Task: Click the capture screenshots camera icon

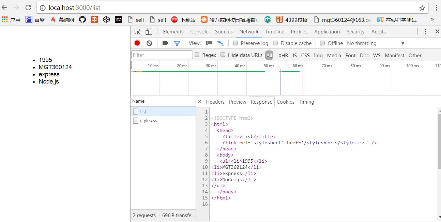Action: pyautogui.click(x=165, y=43)
